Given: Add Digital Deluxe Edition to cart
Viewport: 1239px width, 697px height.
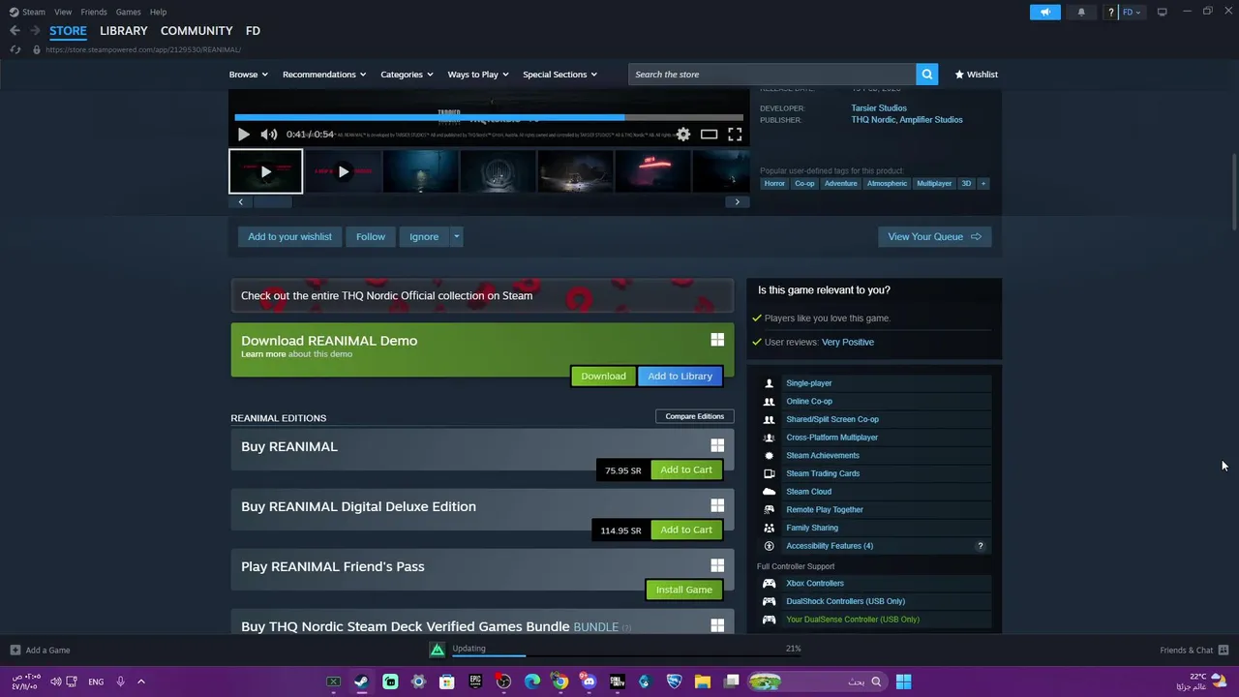Looking at the screenshot, I should [x=686, y=530].
